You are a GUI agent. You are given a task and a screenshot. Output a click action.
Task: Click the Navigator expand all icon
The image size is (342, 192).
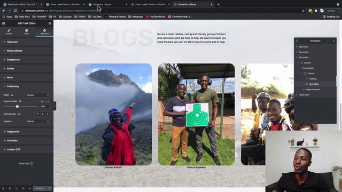(297, 41)
